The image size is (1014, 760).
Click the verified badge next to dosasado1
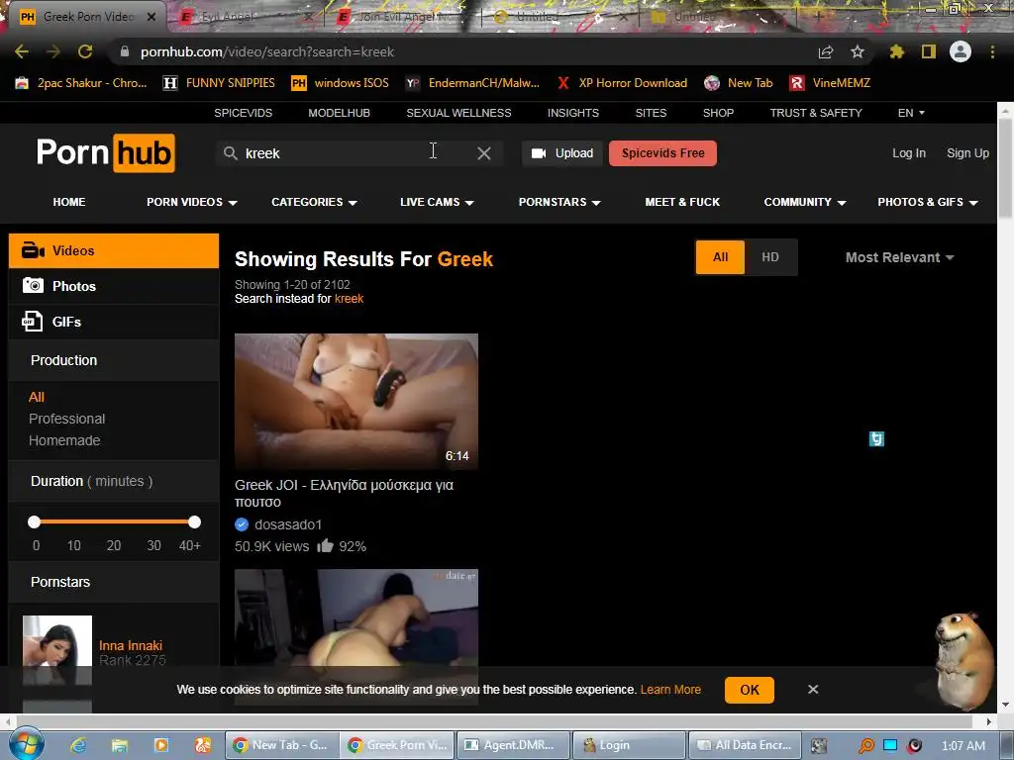point(242,524)
